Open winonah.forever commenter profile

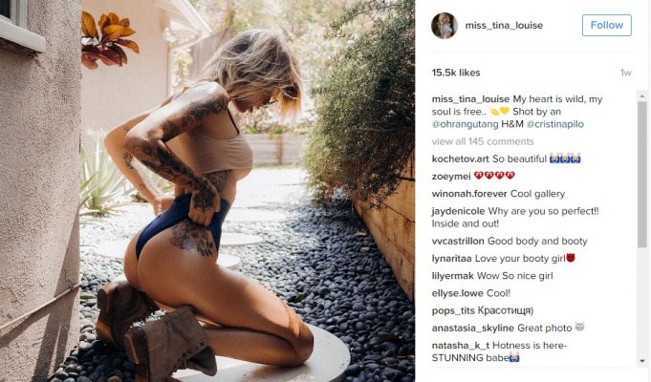(469, 194)
